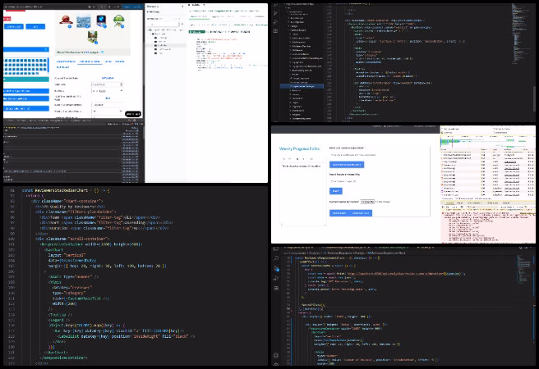The height and width of the screenshot is (369, 539).
Task: Open Run and Debug in bottom-right VS Code
Action: 276,278
